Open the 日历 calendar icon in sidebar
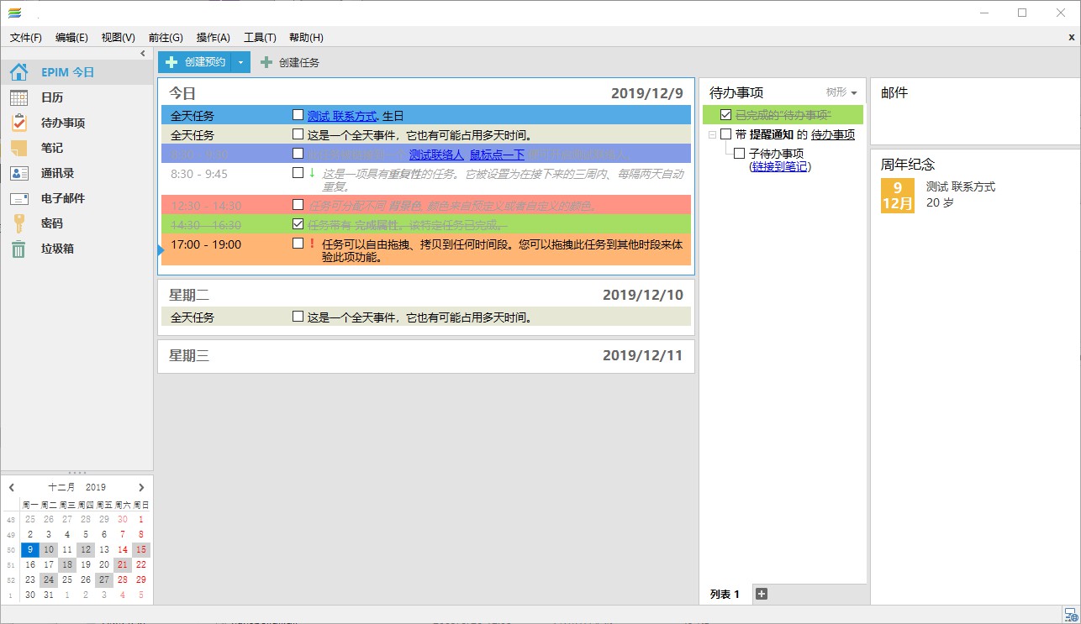 (18, 97)
